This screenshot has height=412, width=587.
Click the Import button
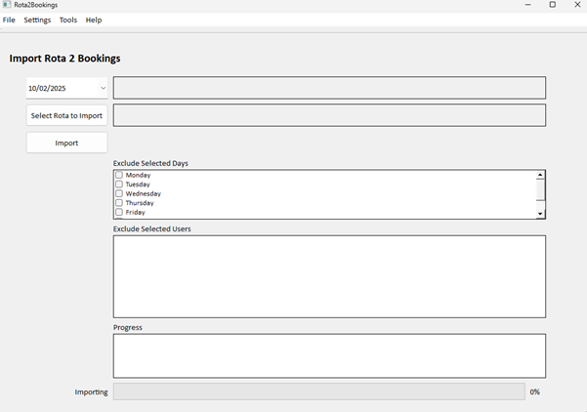[66, 143]
